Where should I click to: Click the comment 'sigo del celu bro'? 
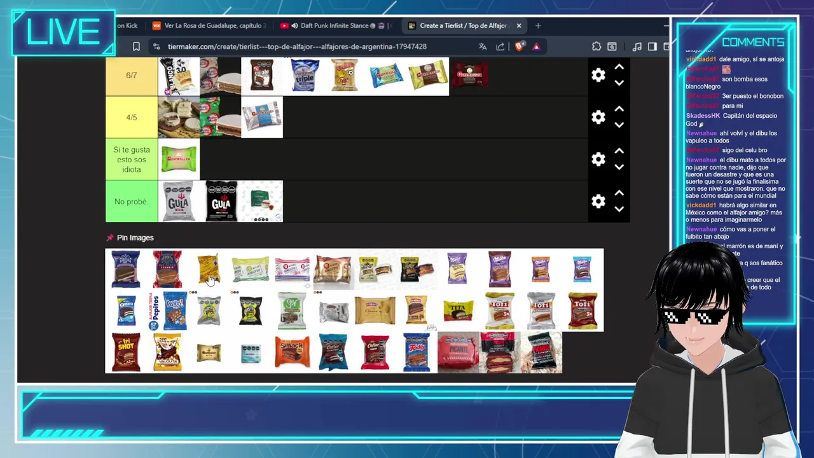click(745, 150)
